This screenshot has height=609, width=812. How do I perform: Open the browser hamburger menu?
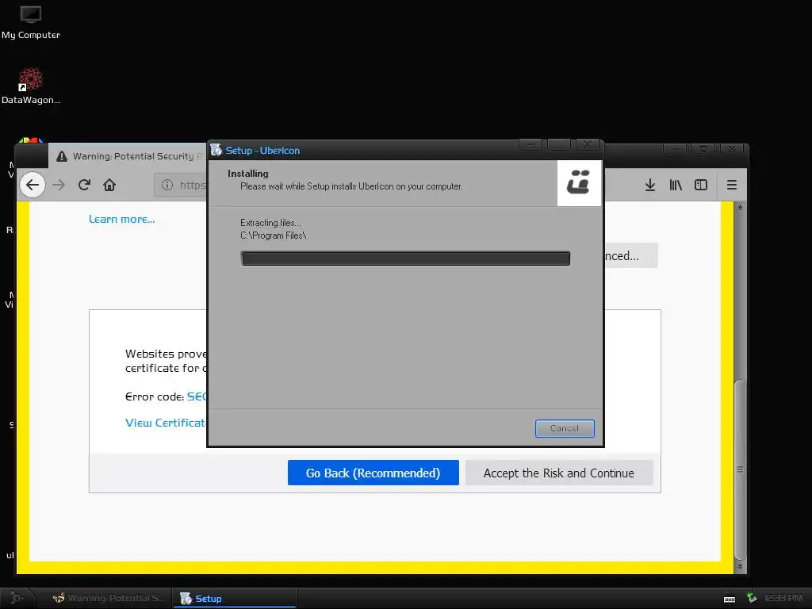coord(732,185)
